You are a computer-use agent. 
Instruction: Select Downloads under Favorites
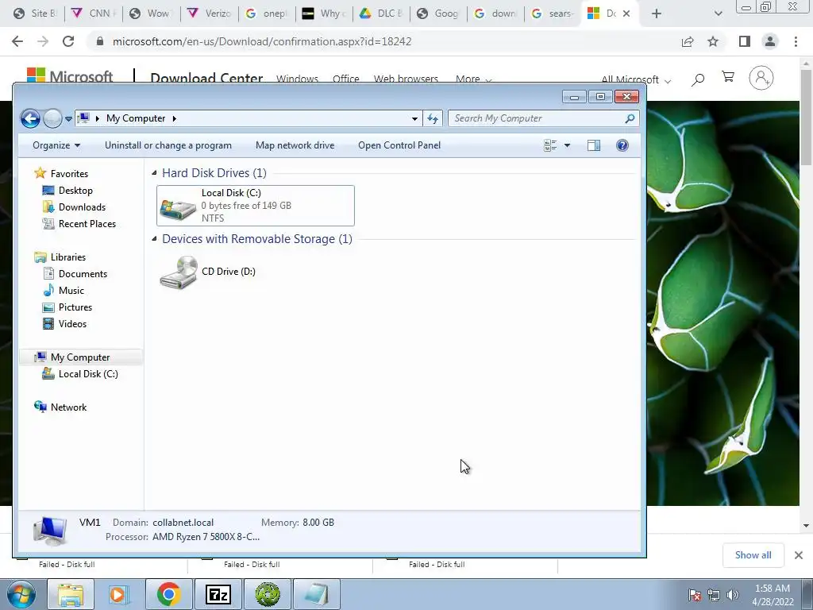(82, 207)
